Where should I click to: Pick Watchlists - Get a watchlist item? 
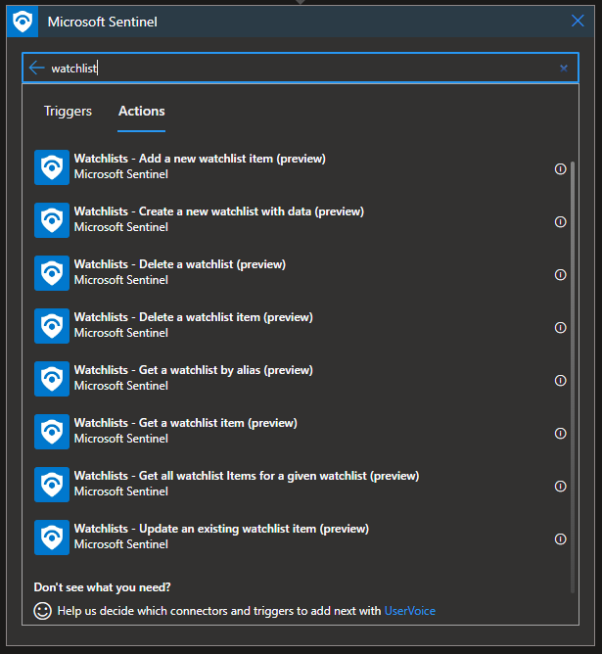186,423
